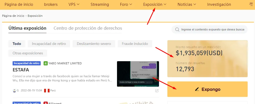The height and width of the screenshot is (104, 255).
Task: Click the Exposición breadcrumb
Action: point(35,16)
